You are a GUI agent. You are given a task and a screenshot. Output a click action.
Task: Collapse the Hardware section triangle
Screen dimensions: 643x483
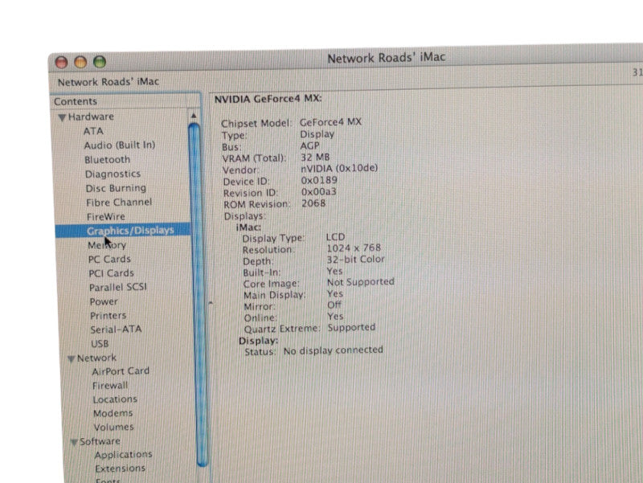point(62,117)
